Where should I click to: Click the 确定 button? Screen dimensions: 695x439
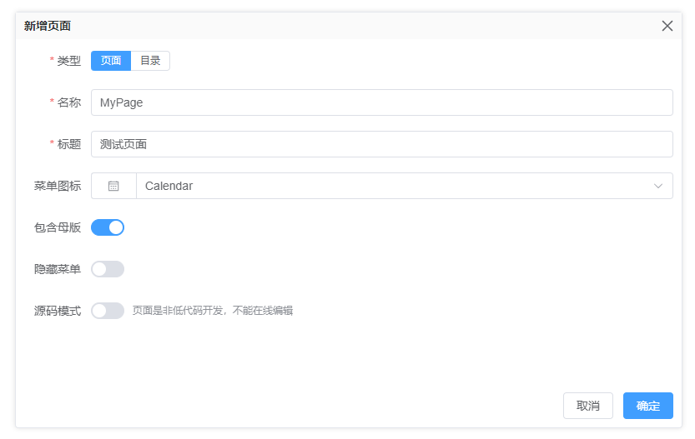(648, 406)
